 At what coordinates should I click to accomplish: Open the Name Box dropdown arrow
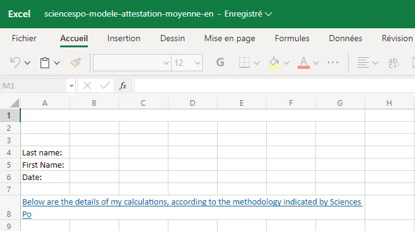tap(71, 86)
